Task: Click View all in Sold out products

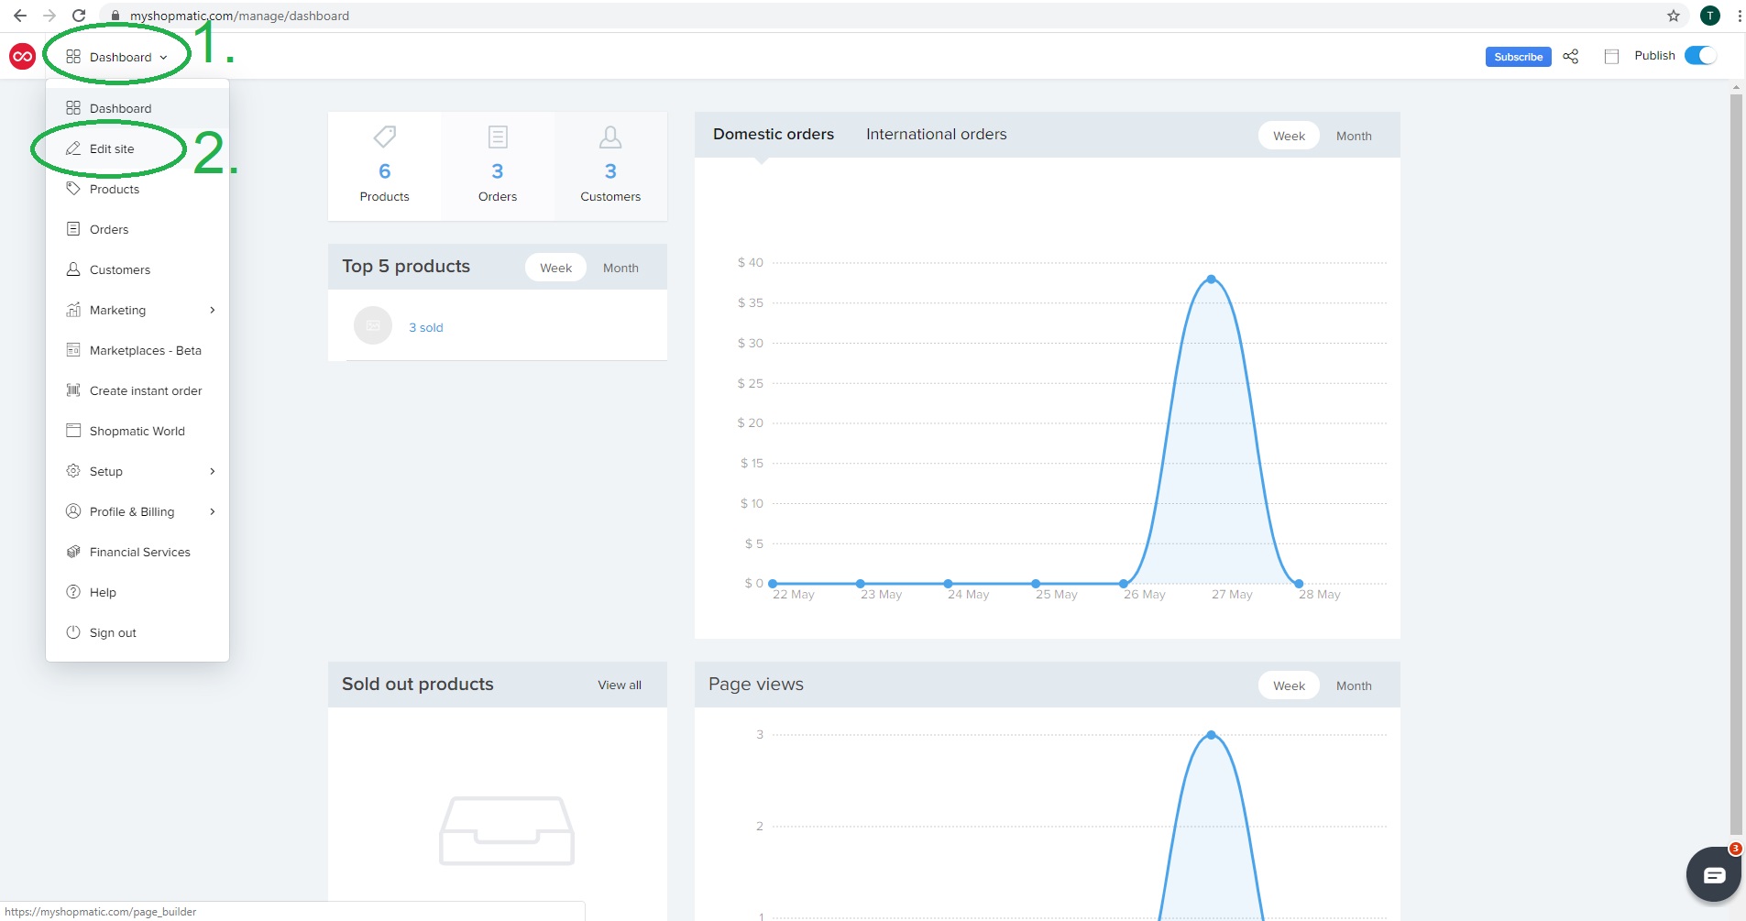Action: pos(620,685)
